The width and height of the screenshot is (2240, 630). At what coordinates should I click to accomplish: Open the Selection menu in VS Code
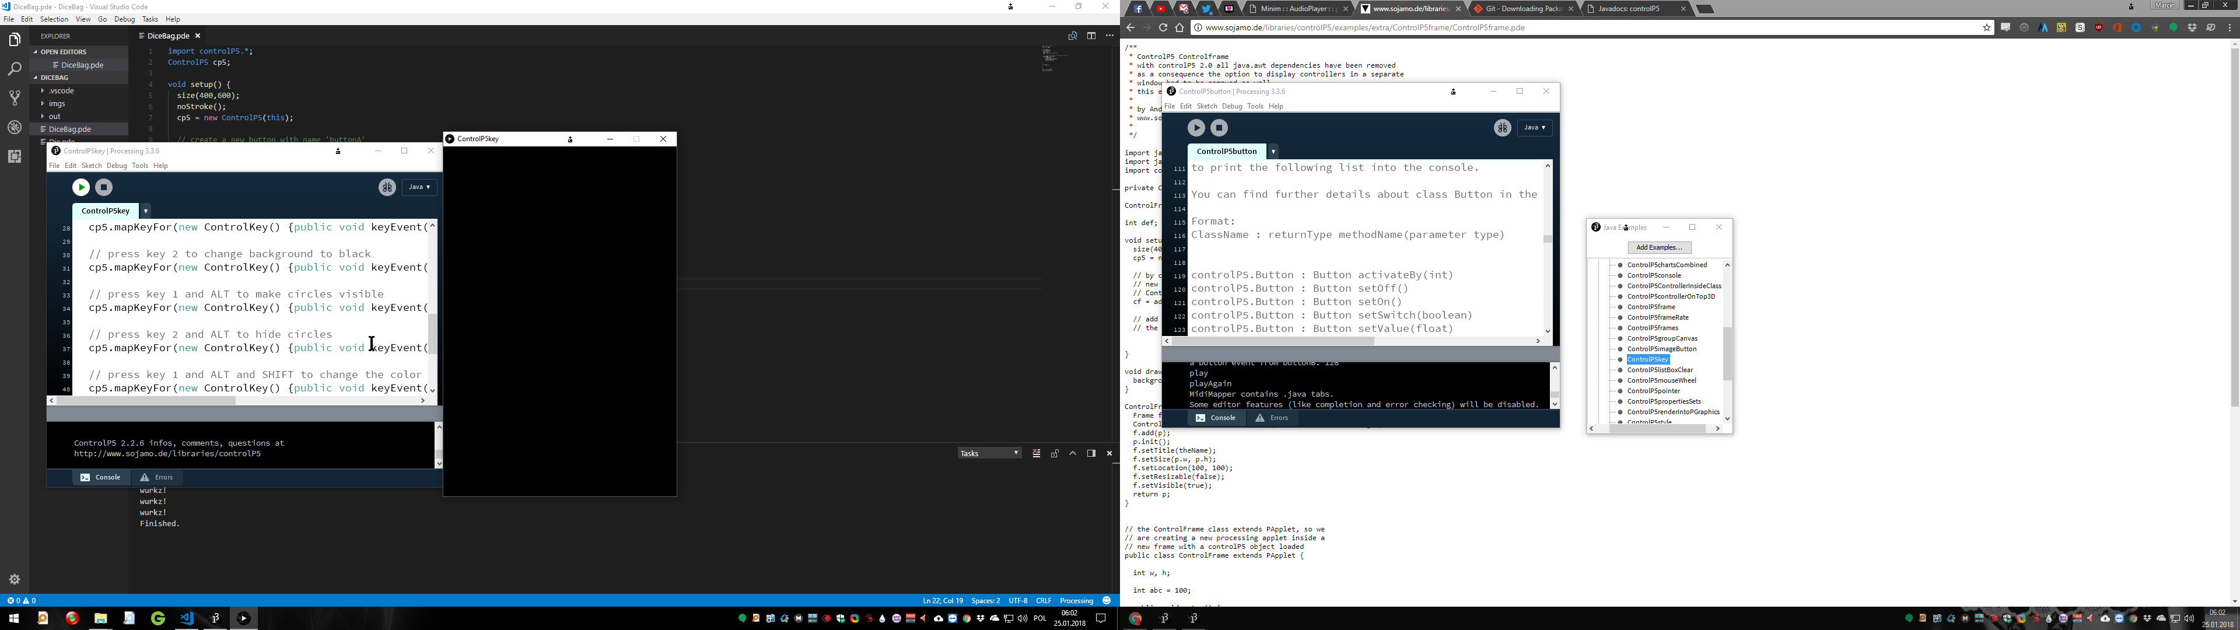54,19
